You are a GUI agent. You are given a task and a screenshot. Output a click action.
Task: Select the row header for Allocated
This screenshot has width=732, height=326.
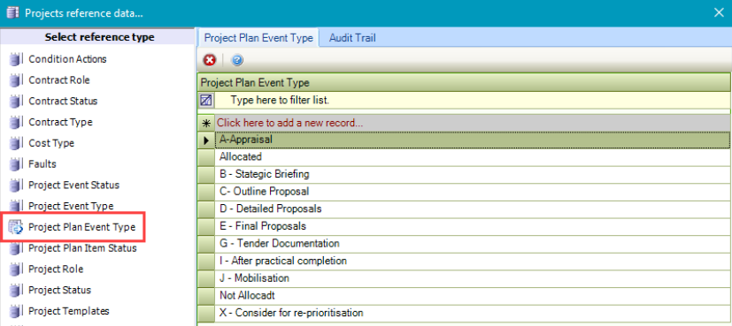[x=206, y=157]
